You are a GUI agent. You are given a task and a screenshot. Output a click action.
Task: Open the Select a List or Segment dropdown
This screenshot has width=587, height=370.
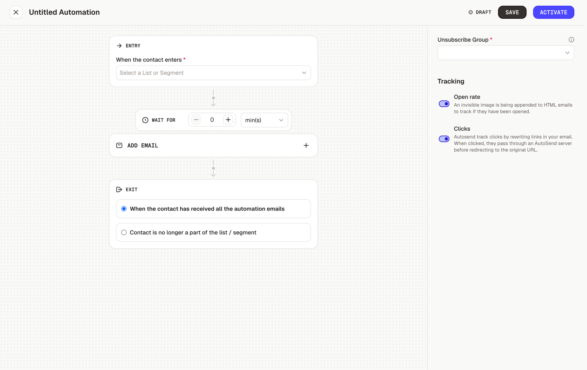coord(213,73)
